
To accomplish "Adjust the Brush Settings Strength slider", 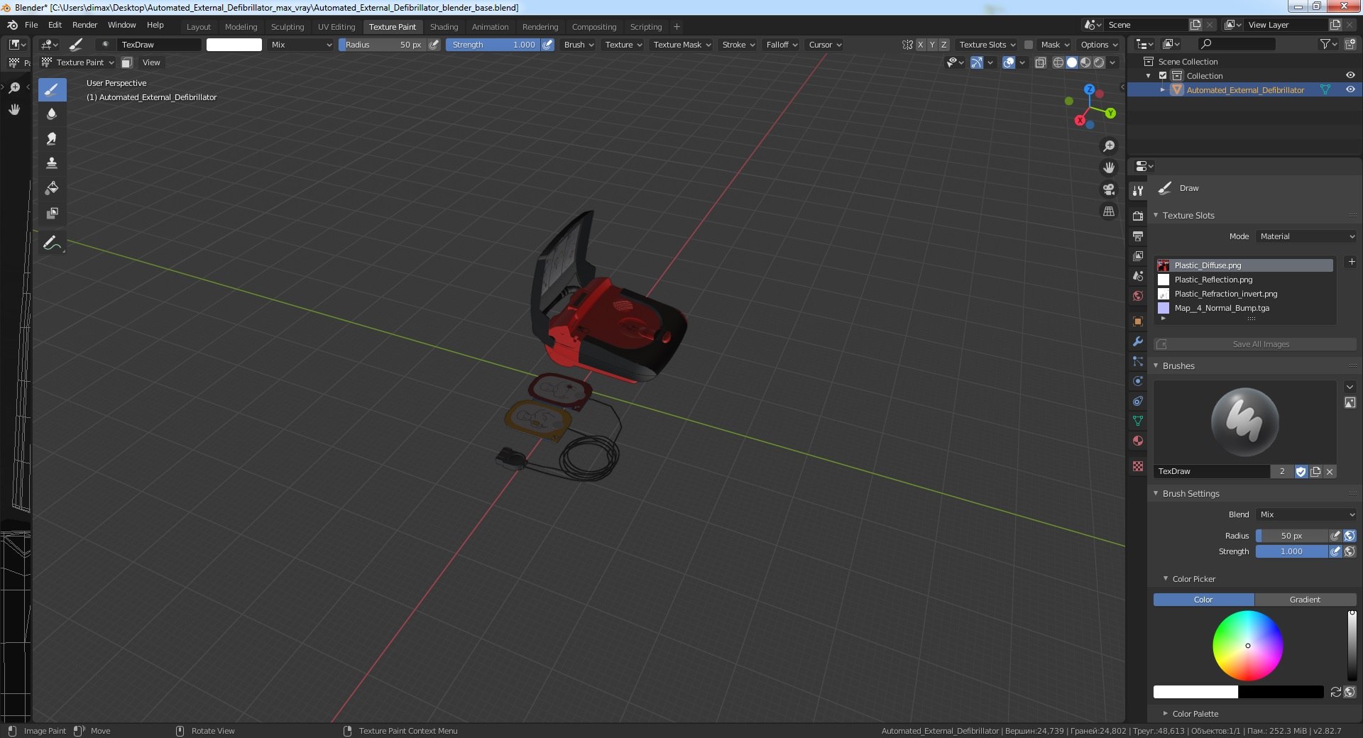I will (1291, 551).
